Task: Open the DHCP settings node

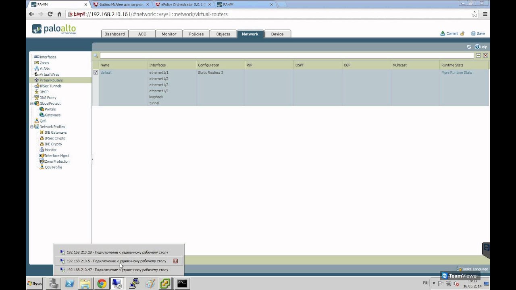Action: pos(44,92)
